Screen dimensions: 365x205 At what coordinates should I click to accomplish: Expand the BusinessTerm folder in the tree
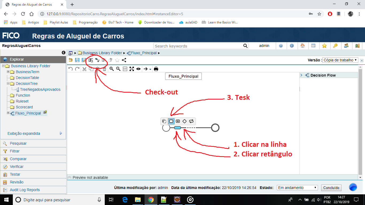coord(8,72)
